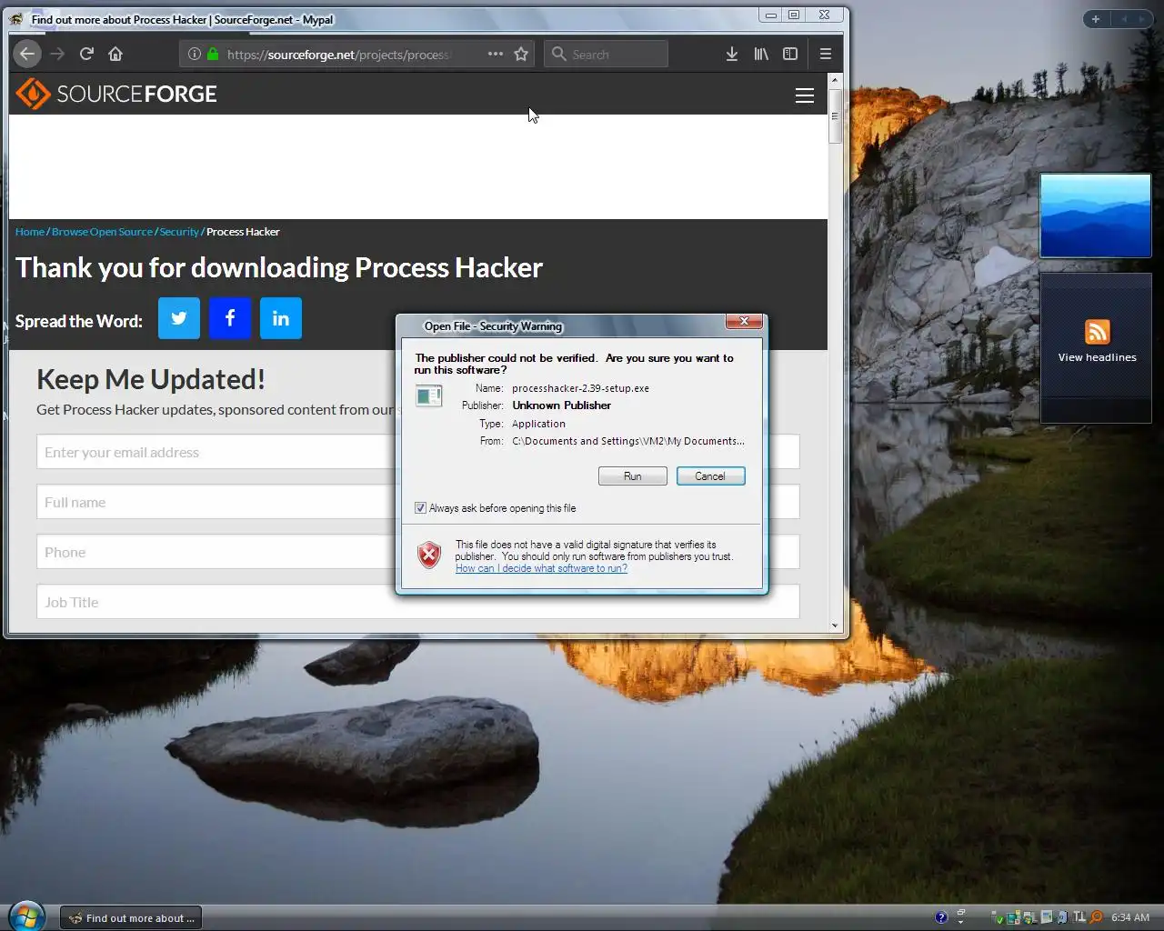Image resolution: width=1164 pixels, height=931 pixels.
Task: Toggle the browser sidebar icon
Action: [790, 55]
